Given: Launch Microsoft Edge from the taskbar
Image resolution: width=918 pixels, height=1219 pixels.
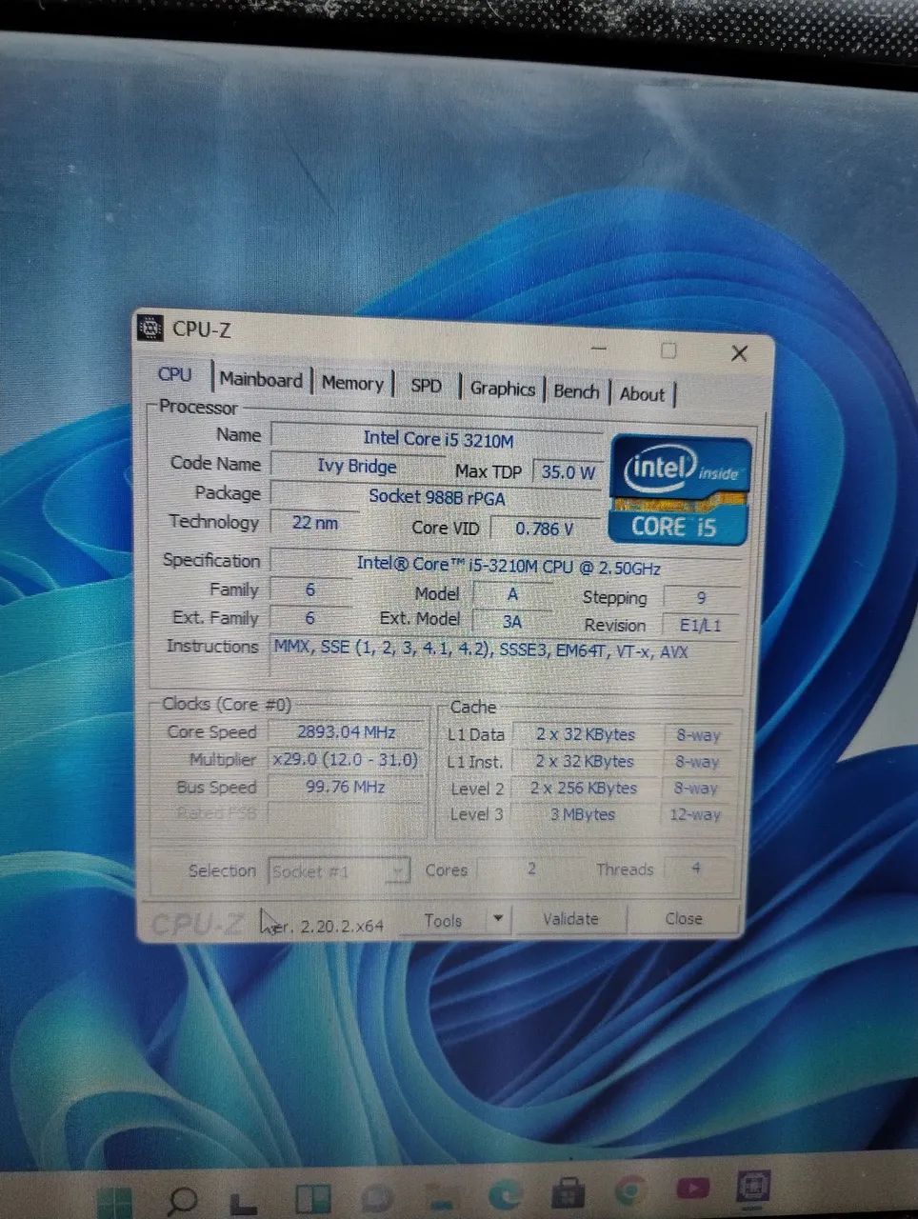Looking at the screenshot, I should [506, 1195].
